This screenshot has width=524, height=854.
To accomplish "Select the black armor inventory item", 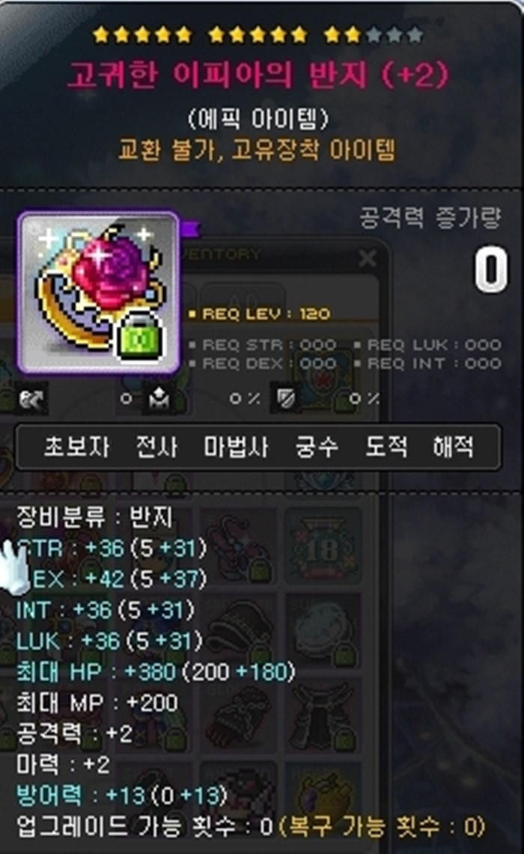I will click(x=323, y=715).
